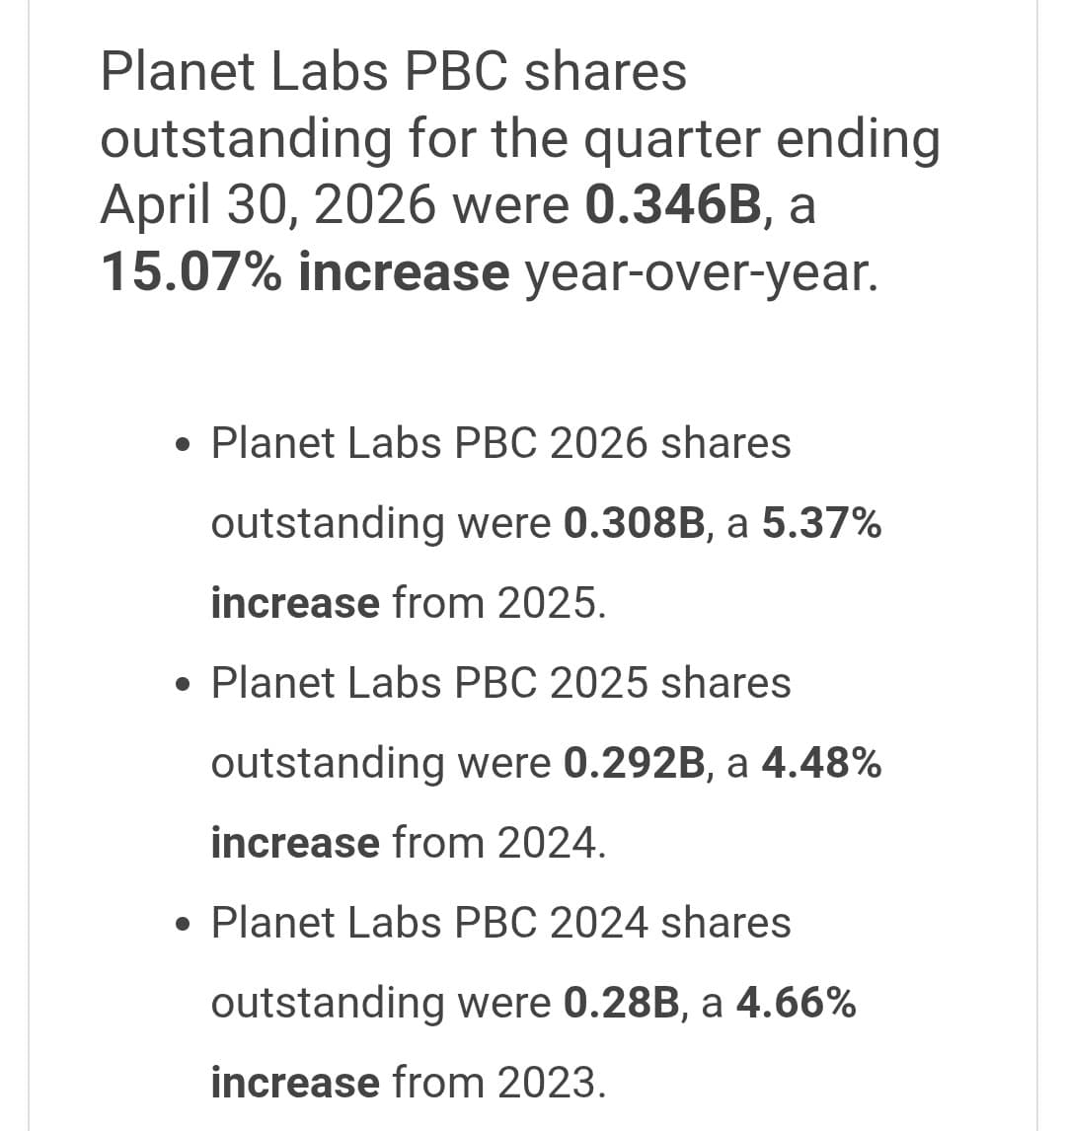Click the 15.07% increase text
The height and width of the screenshot is (1131, 1066).
(x=305, y=272)
